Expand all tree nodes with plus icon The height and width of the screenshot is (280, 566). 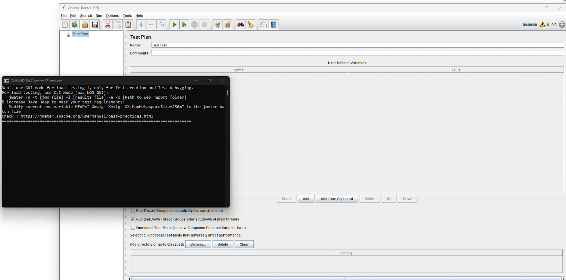(x=141, y=24)
